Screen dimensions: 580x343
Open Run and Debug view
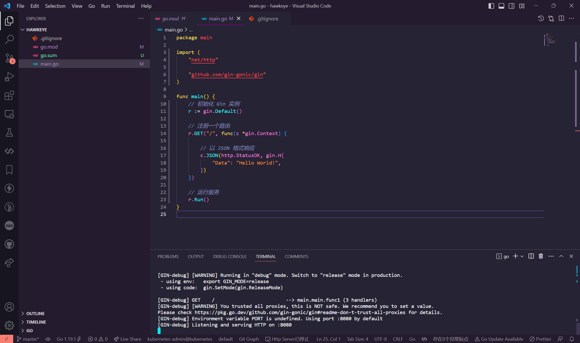[x=9, y=77]
